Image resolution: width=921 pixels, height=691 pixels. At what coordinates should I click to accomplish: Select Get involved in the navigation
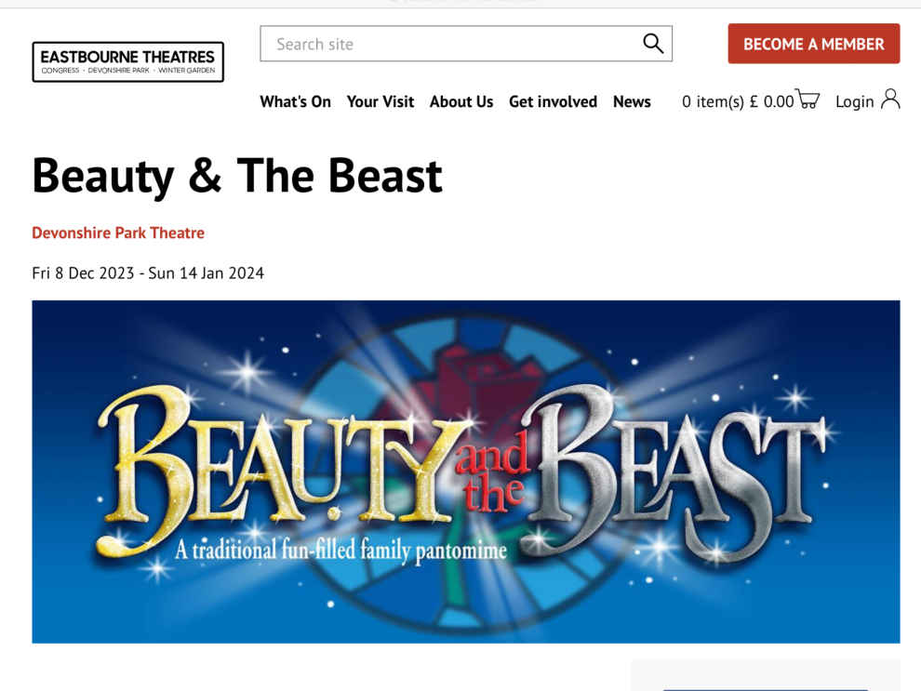click(x=553, y=101)
